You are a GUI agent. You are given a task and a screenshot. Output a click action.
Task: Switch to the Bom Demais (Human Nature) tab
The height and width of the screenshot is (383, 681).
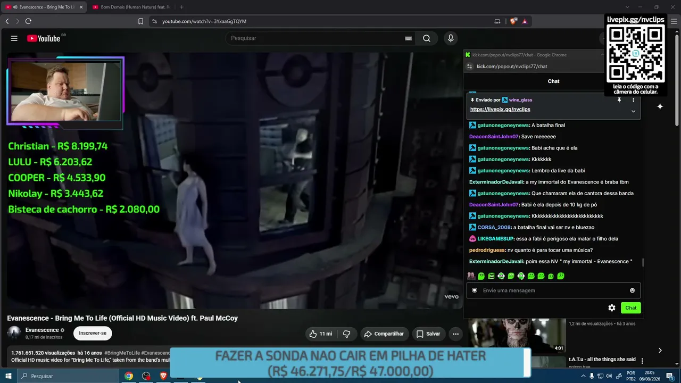[131, 7]
